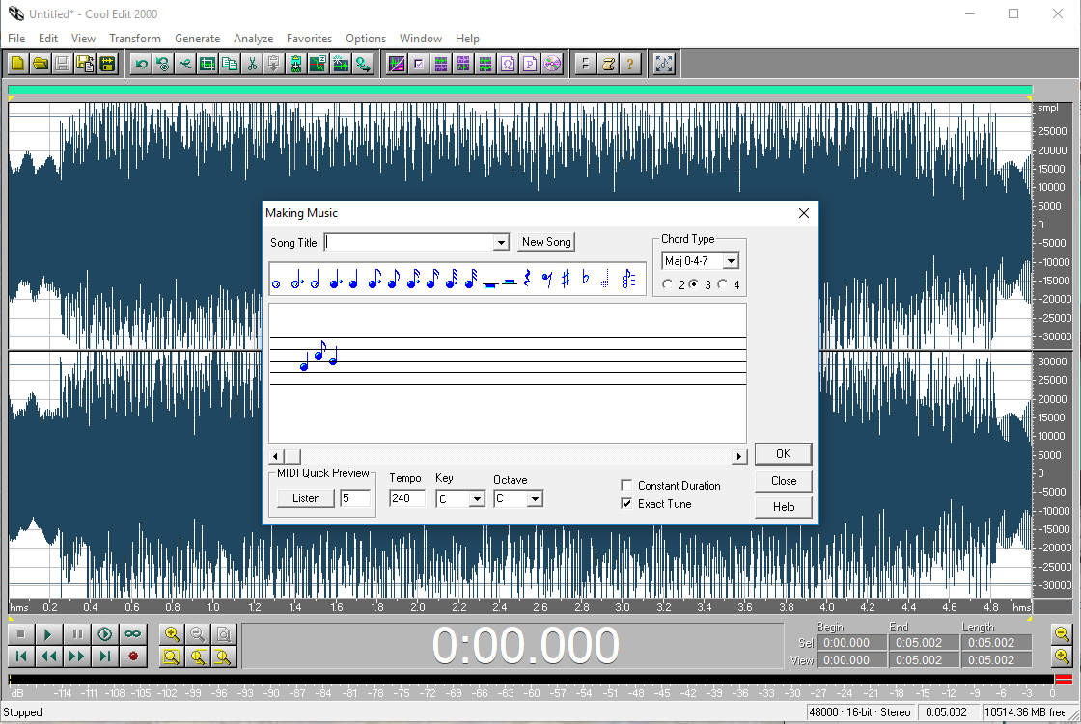
Task: Click the Help button in dialog
Action: pyautogui.click(x=783, y=507)
